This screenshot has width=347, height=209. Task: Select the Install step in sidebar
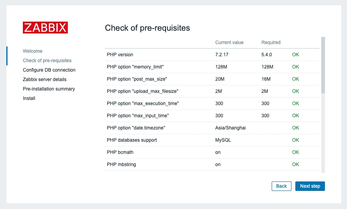coord(29,98)
